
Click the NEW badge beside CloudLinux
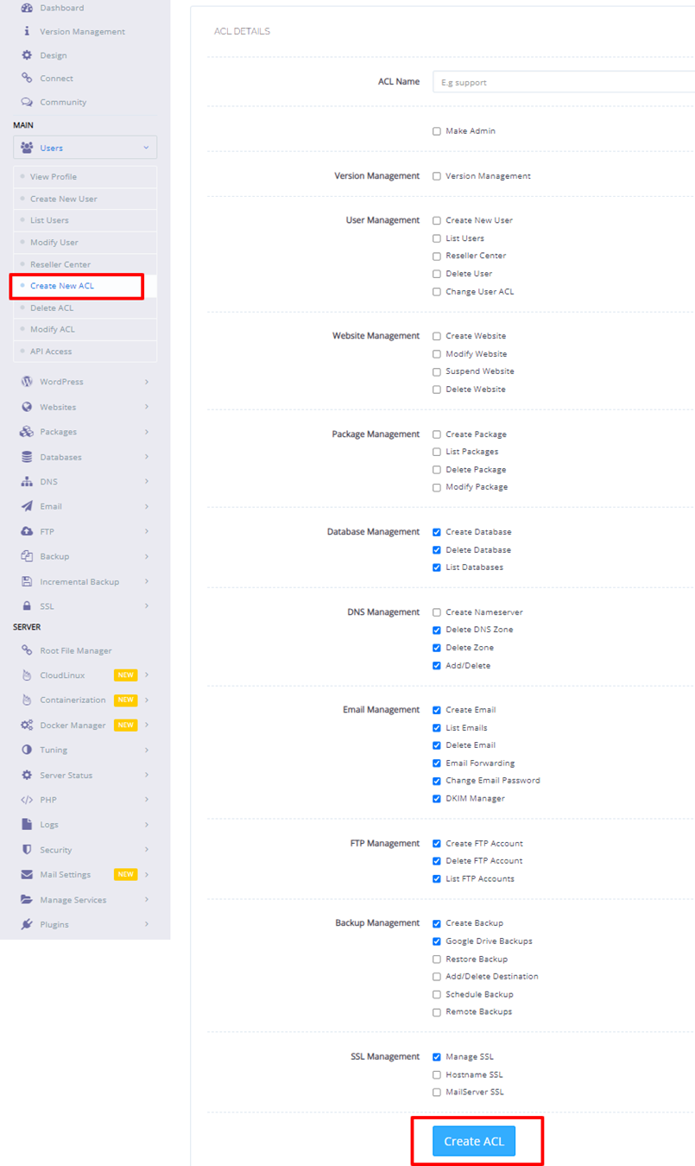tap(126, 675)
